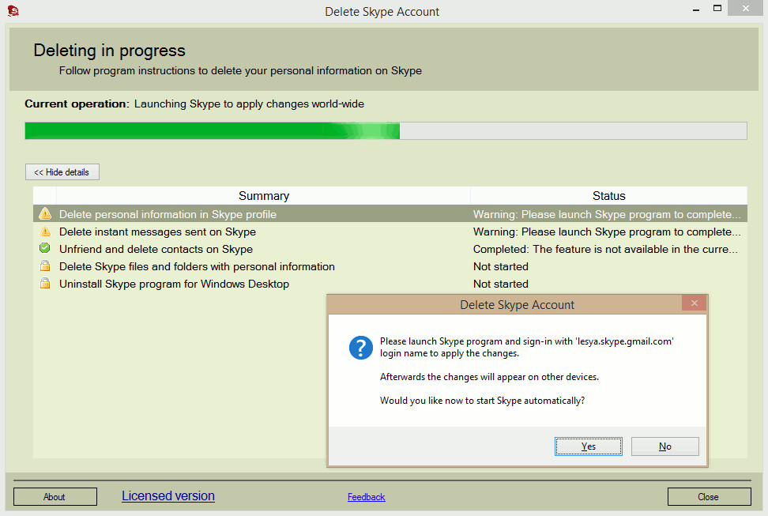Screen dimensions: 768x516
Task: Click Not started status for Delete Skype files
Action: click(x=501, y=266)
